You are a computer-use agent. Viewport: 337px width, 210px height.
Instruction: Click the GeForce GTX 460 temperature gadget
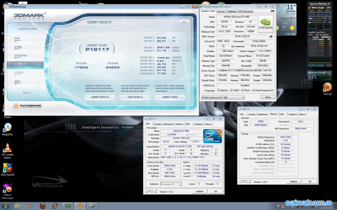[x=319, y=75]
